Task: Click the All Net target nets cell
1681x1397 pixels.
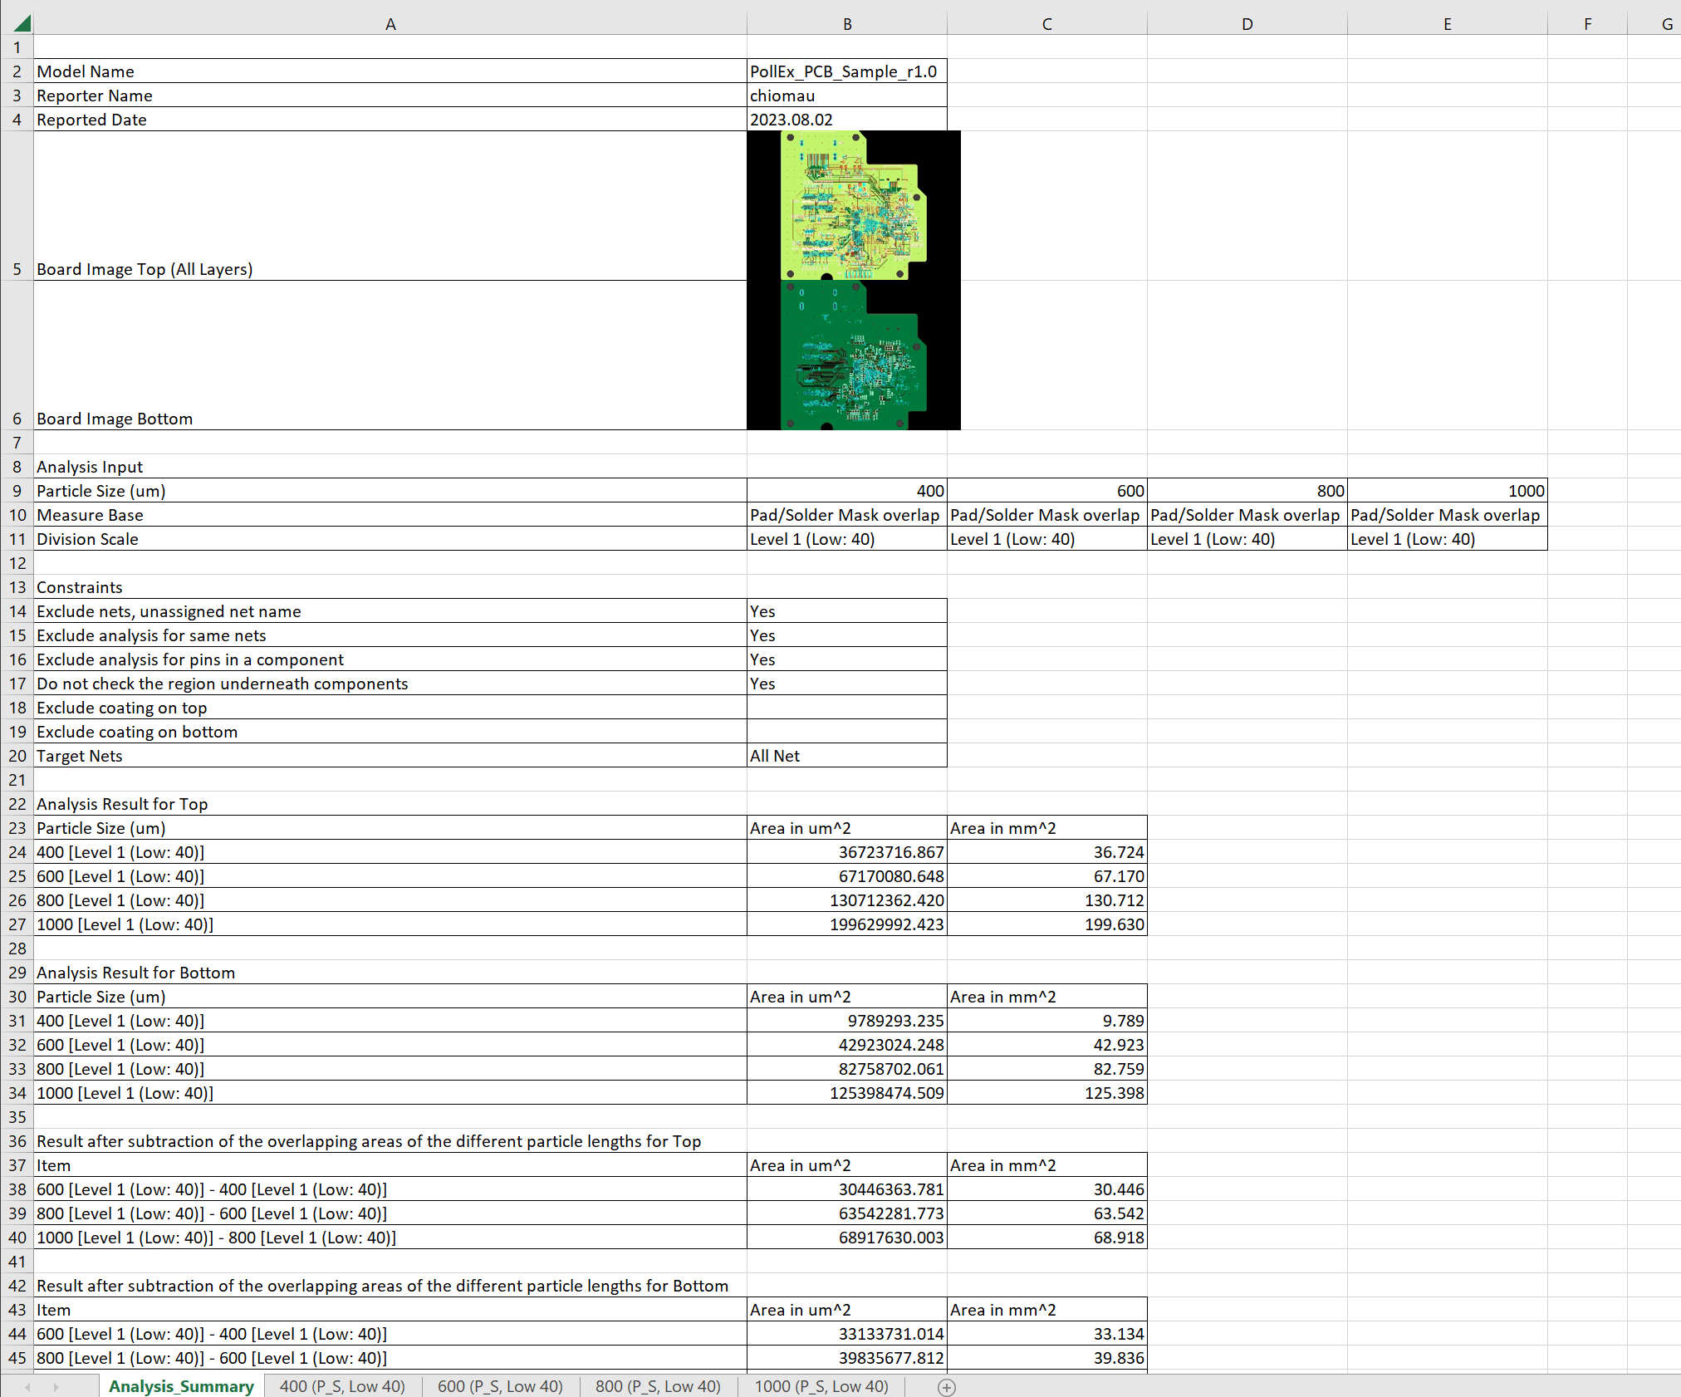Action: (x=846, y=756)
